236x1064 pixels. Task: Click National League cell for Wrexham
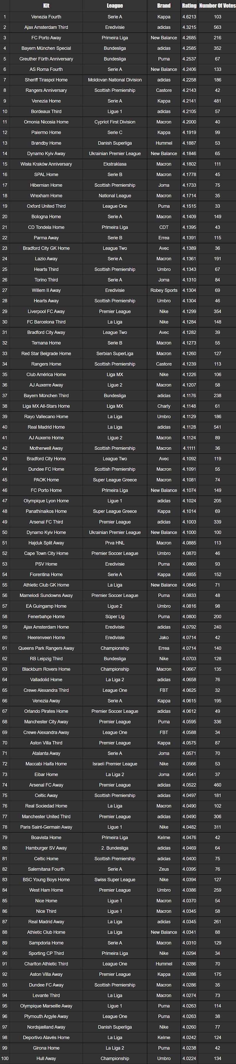click(x=115, y=196)
